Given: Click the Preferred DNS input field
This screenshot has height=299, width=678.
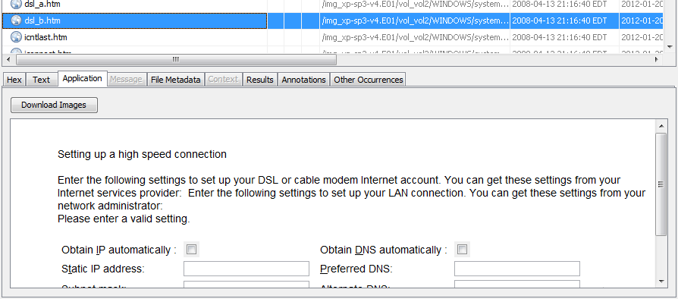Looking at the screenshot, I should click(x=516, y=269).
